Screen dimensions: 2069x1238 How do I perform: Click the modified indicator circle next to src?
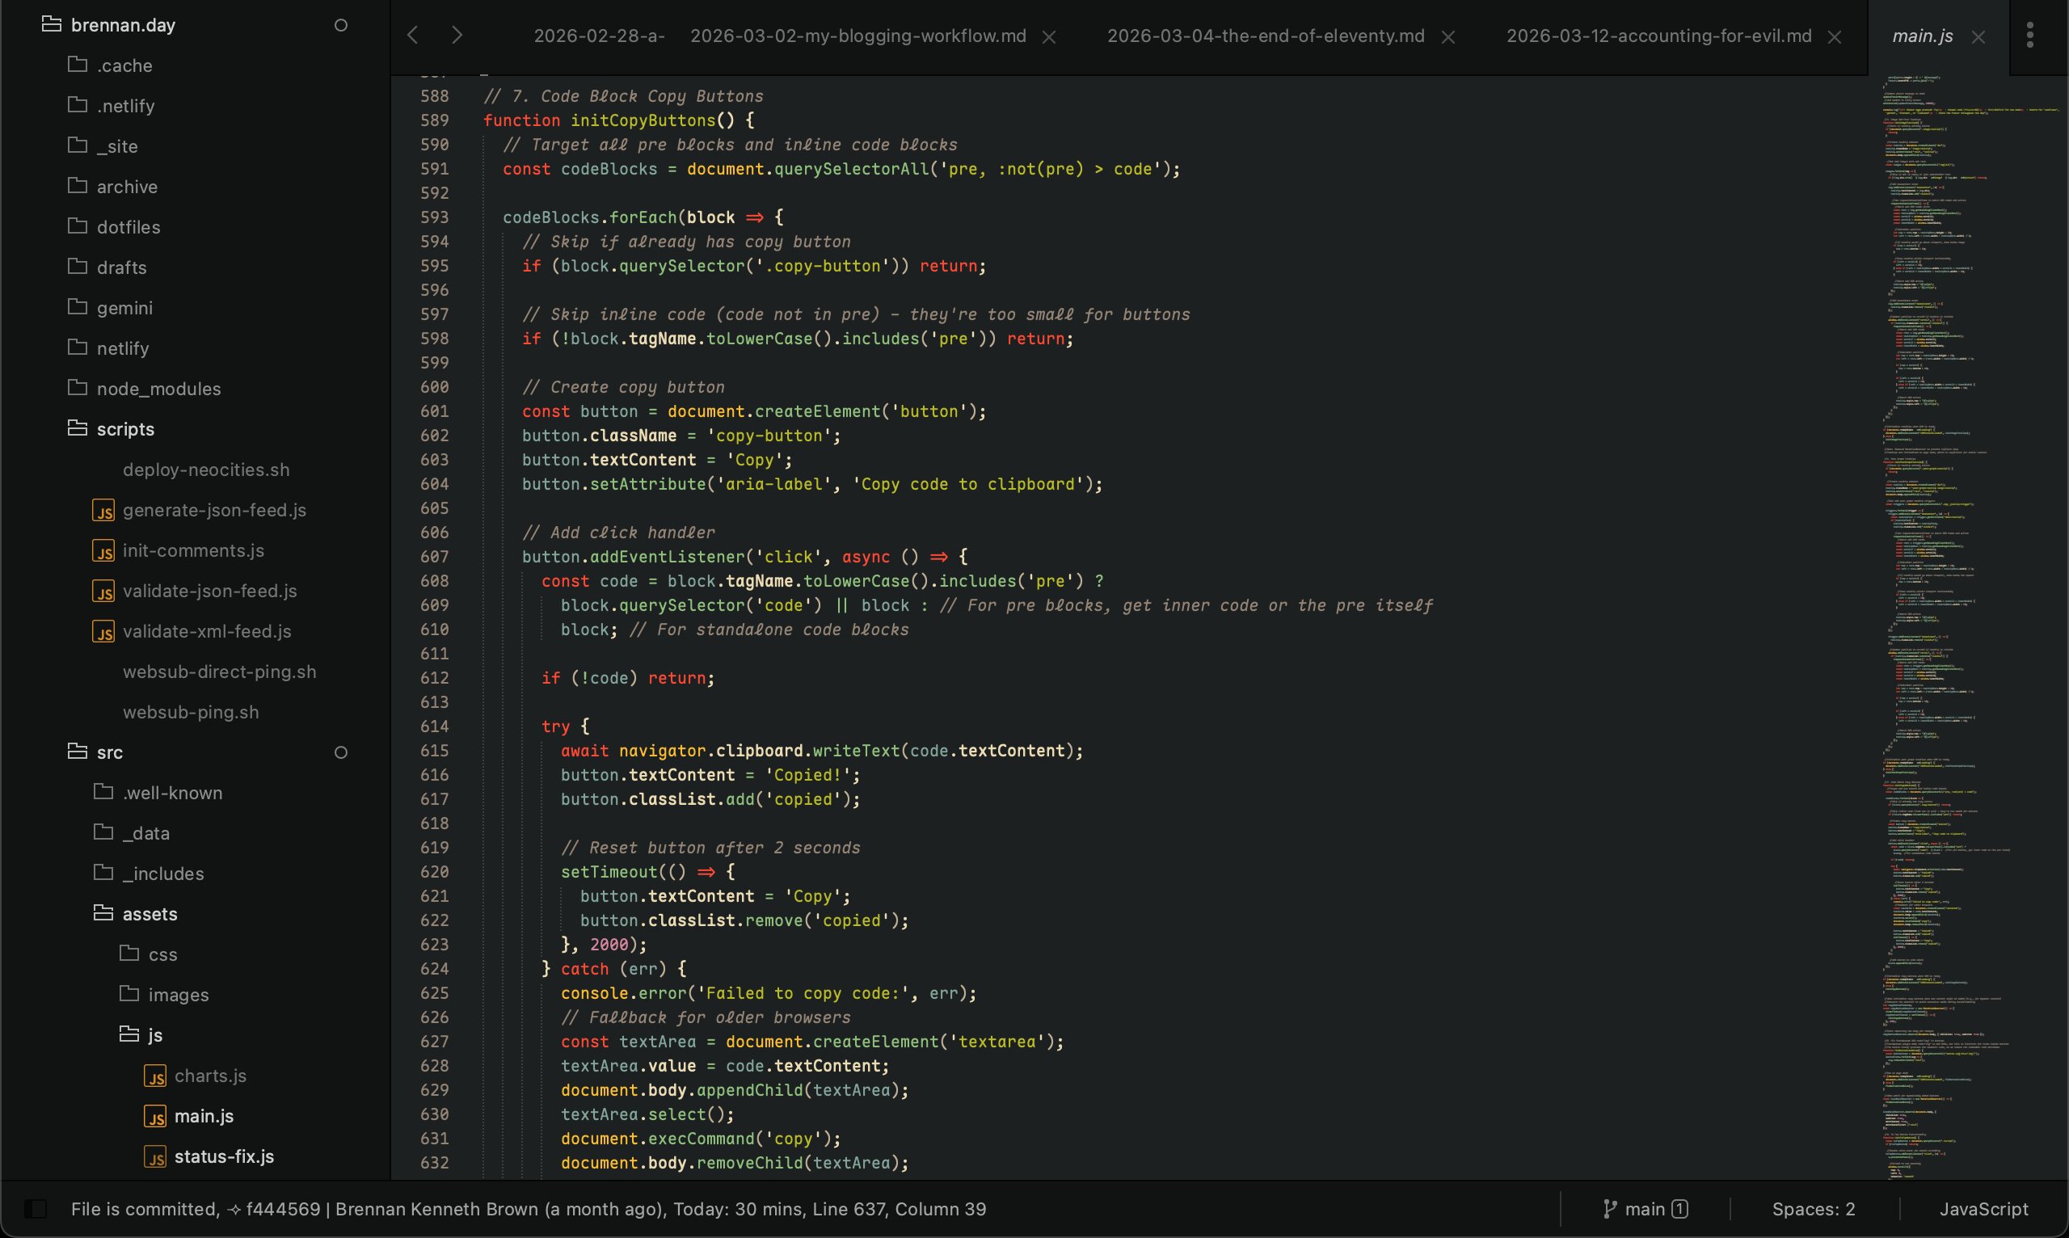(x=341, y=751)
